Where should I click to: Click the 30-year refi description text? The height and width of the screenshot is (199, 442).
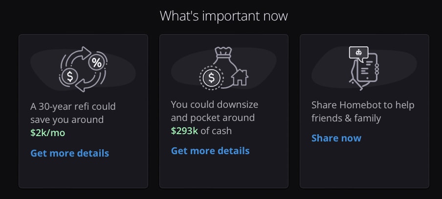pyautogui.click(x=73, y=113)
